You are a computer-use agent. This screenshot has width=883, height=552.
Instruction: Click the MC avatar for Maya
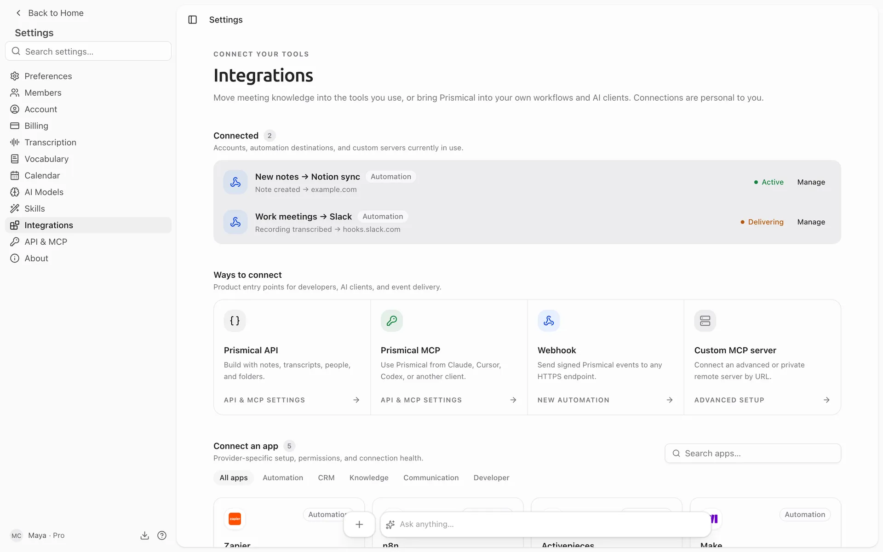(x=17, y=535)
